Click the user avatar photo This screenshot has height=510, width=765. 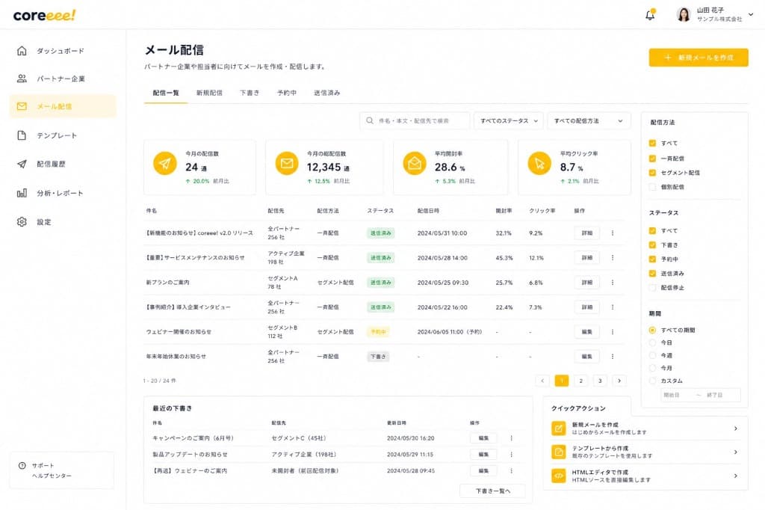[x=684, y=15]
